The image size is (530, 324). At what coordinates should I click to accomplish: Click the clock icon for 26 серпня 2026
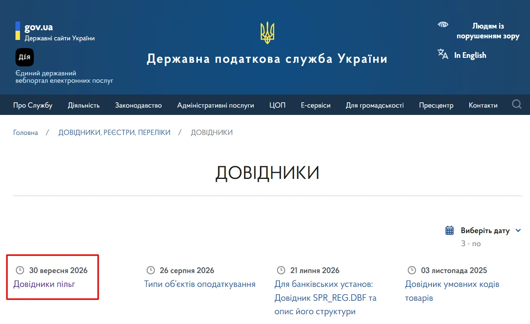(151, 270)
